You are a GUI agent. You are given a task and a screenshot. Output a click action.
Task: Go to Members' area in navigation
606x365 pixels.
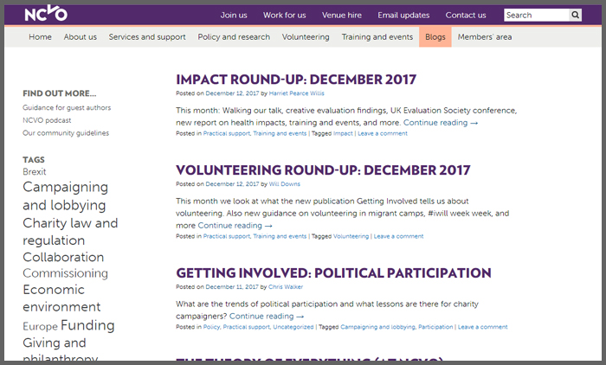click(x=485, y=37)
